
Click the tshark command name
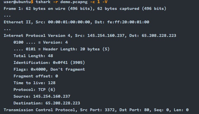[x=43, y=2]
